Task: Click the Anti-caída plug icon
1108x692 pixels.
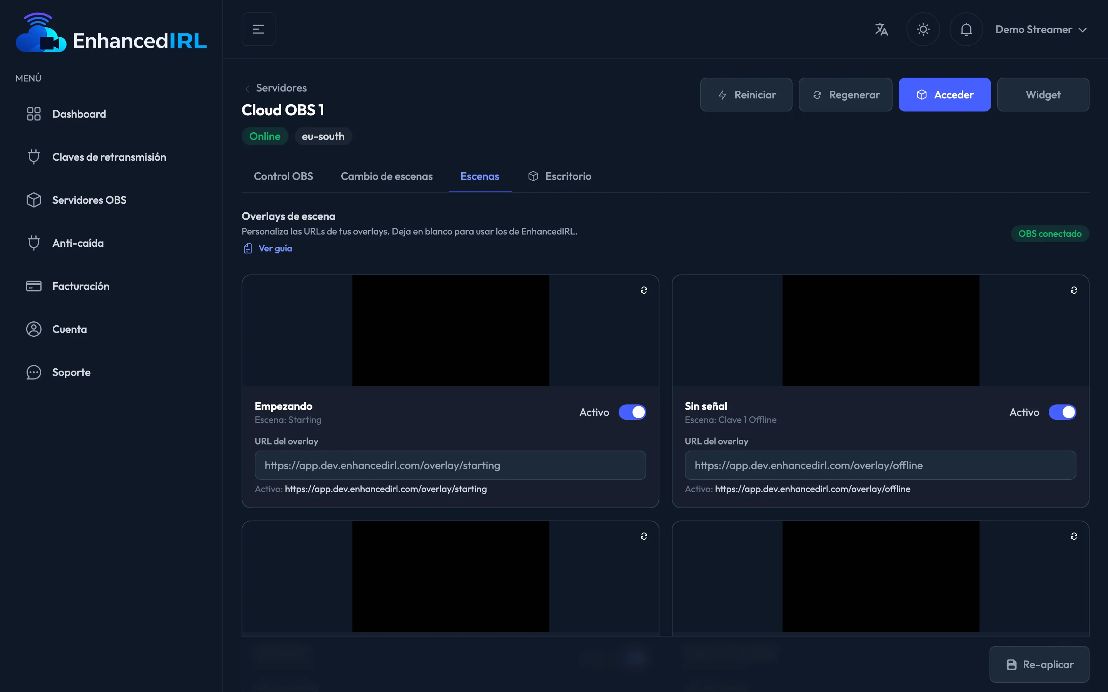Action: pos(34,243)
